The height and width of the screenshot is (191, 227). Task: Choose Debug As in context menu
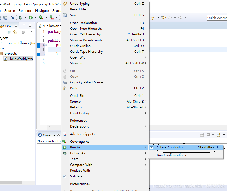tap(105, 153)
